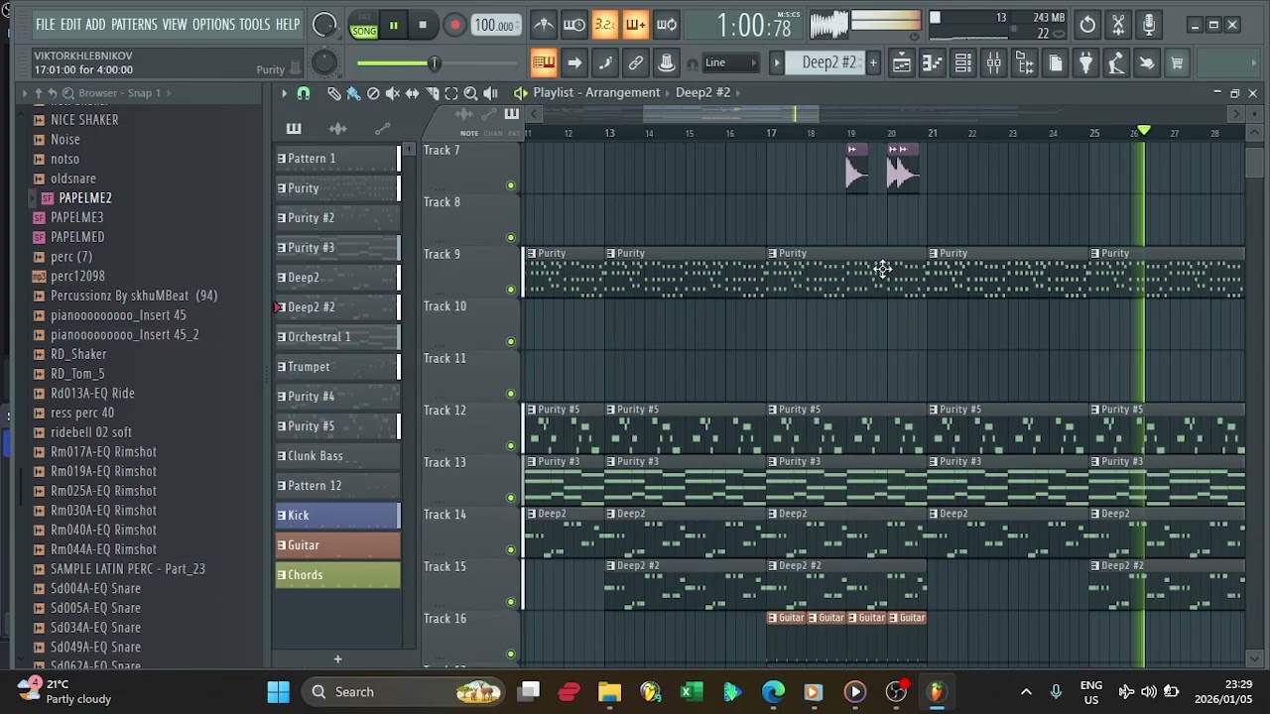Open Deep2 #2 breadcrumb in playlist title
This screenshot has width=1270, height=714.
pyautogui.click(x=702, y=92)
